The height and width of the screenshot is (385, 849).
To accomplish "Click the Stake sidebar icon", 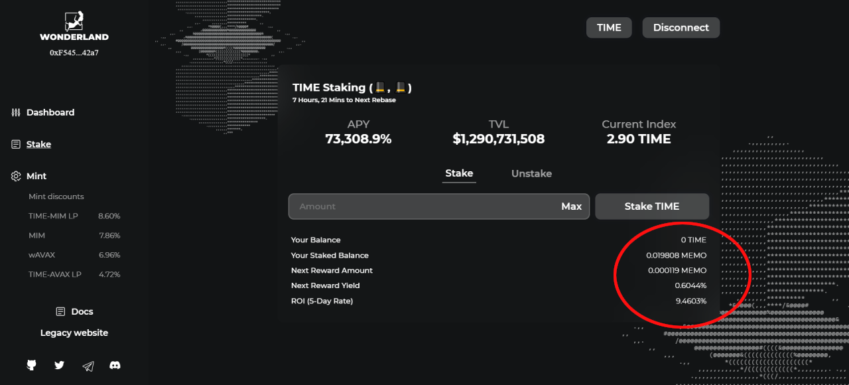I will 16,144.
